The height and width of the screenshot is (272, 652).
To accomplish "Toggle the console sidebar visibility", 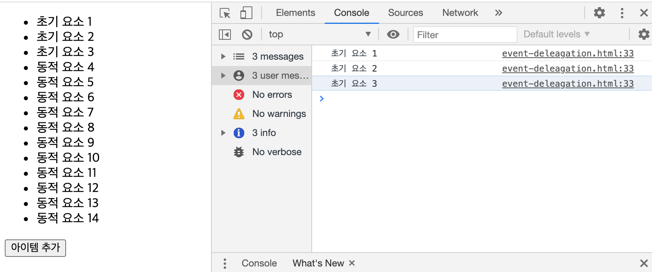I will 225,35.
